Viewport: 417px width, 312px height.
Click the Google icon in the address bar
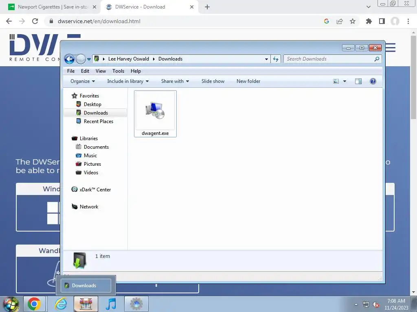(327, 21)
